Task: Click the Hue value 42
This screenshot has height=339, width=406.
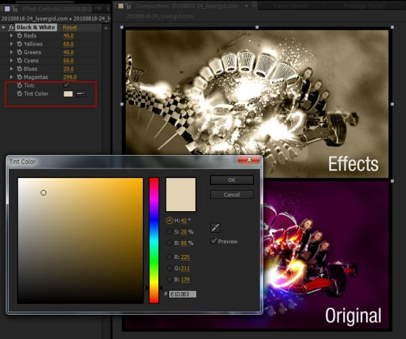Action: [183, 221]
